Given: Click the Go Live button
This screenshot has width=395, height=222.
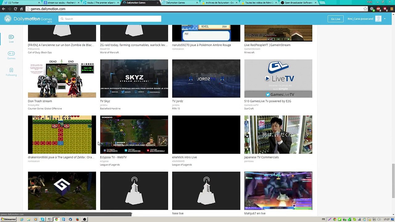Looking at the screenshot, I should click(x=335, y=19).
